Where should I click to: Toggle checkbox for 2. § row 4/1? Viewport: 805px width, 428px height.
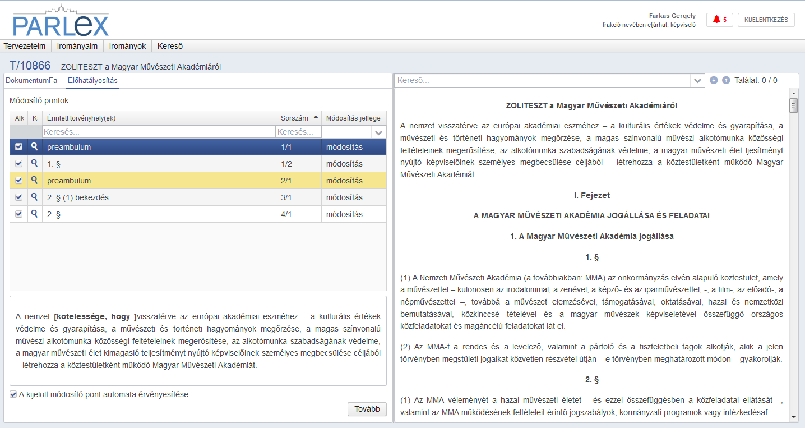[18, 214]
